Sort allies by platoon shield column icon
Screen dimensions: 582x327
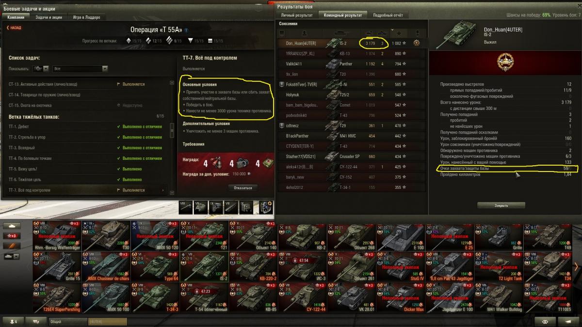(281, 33)
